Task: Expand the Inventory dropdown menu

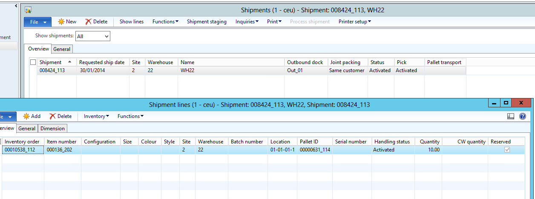Action: click(x=96, y=116)
